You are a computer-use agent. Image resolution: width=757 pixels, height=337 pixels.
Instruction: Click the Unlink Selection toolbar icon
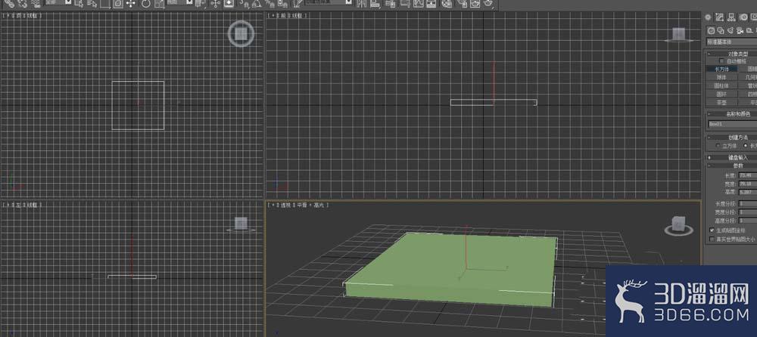click(23, 4)
